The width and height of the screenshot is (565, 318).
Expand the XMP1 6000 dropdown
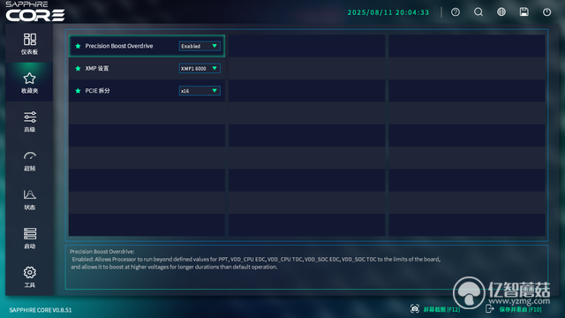point(200,68)
